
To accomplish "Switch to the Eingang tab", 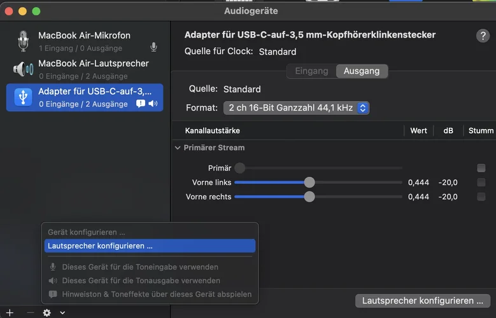I will pos(311,71).
